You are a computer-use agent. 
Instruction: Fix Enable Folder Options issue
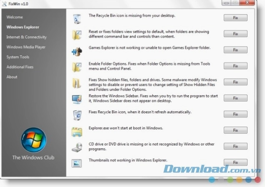coord(235,66)
